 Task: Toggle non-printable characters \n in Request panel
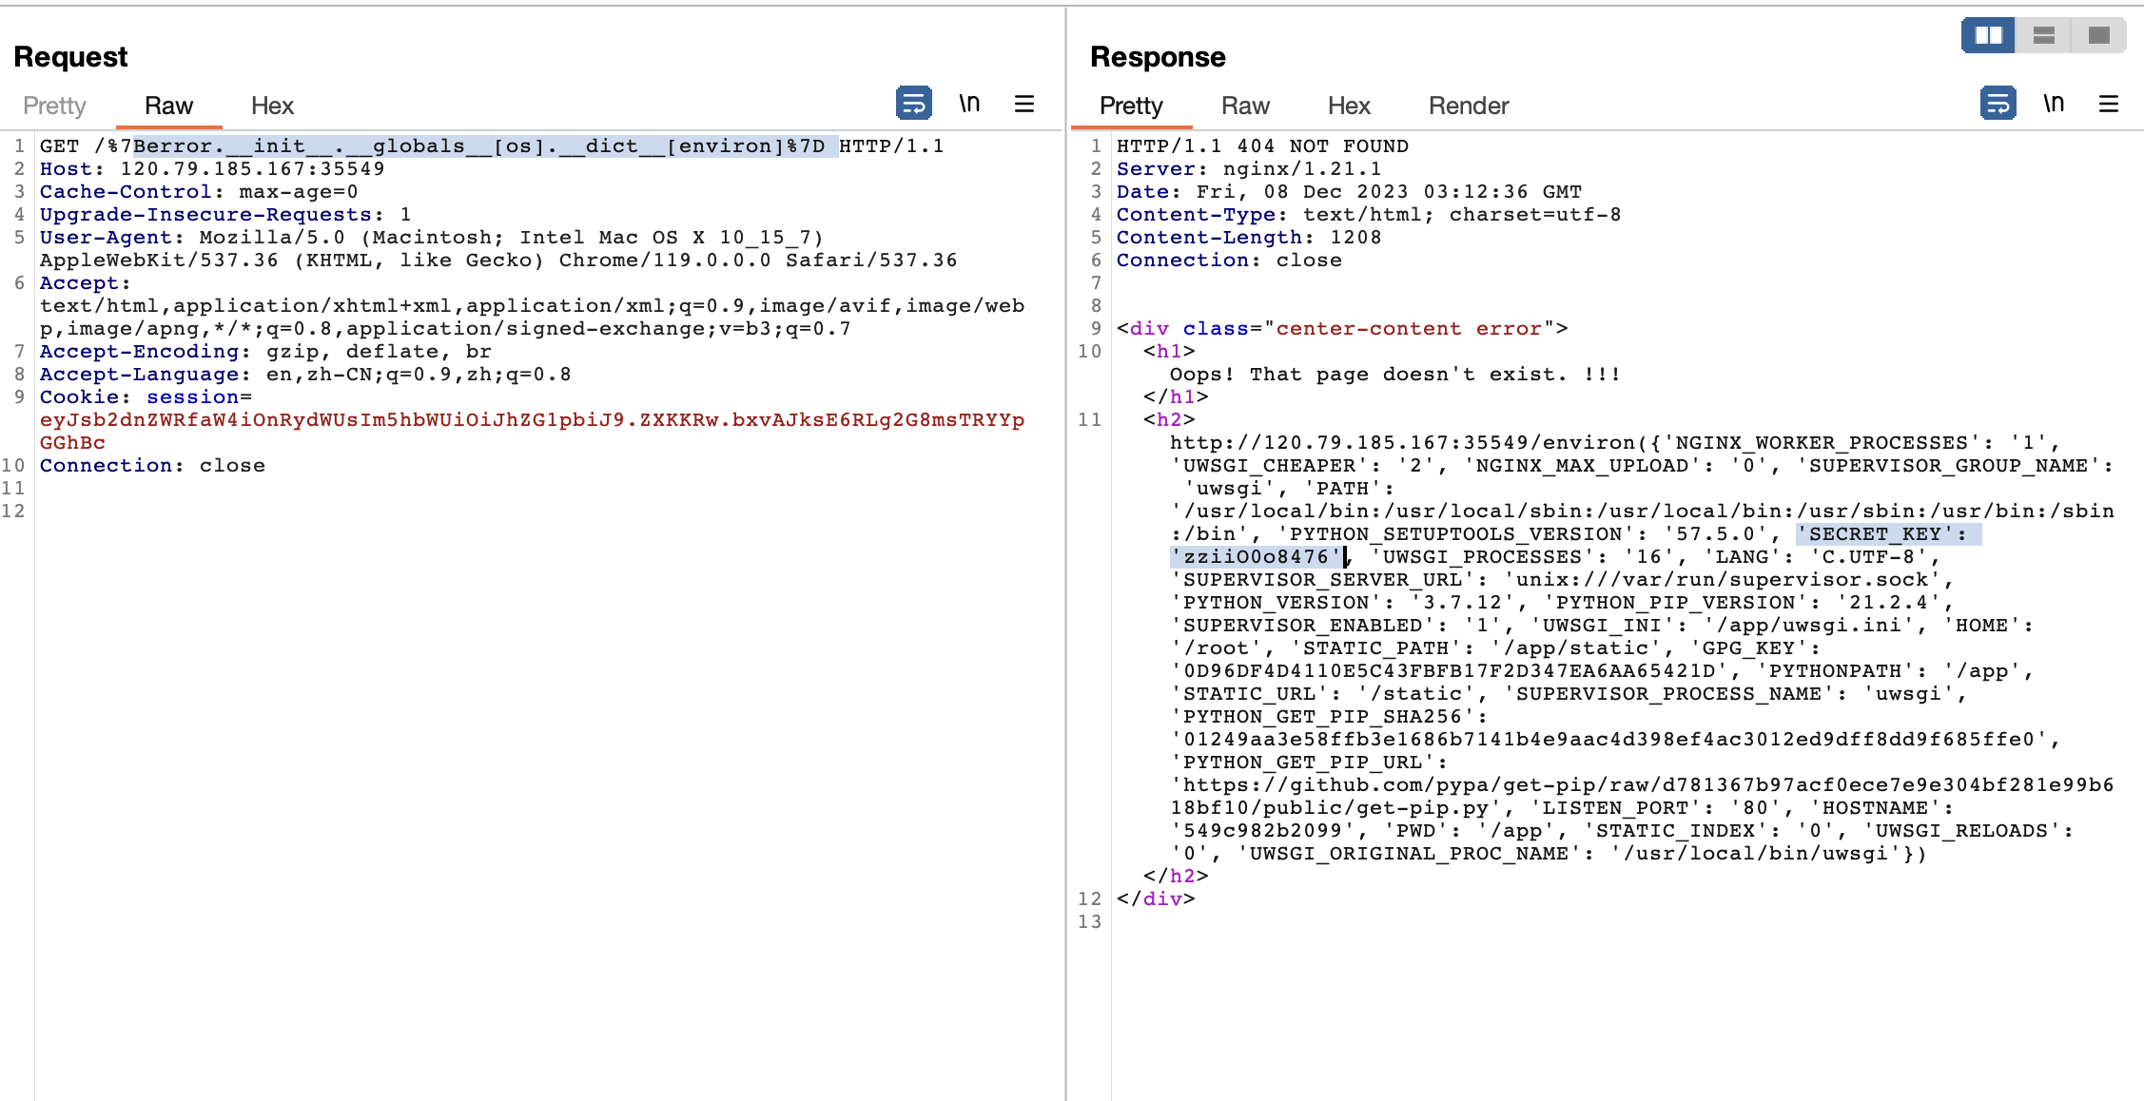(969, 103)
